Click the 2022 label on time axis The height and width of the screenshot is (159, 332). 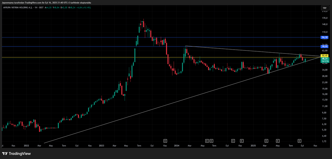[x=26, y=145]
